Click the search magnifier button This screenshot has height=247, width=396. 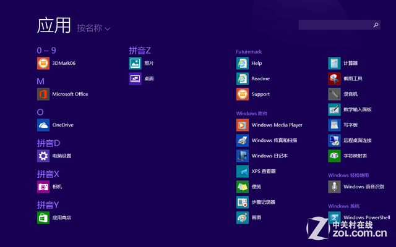tap(376, 25)
